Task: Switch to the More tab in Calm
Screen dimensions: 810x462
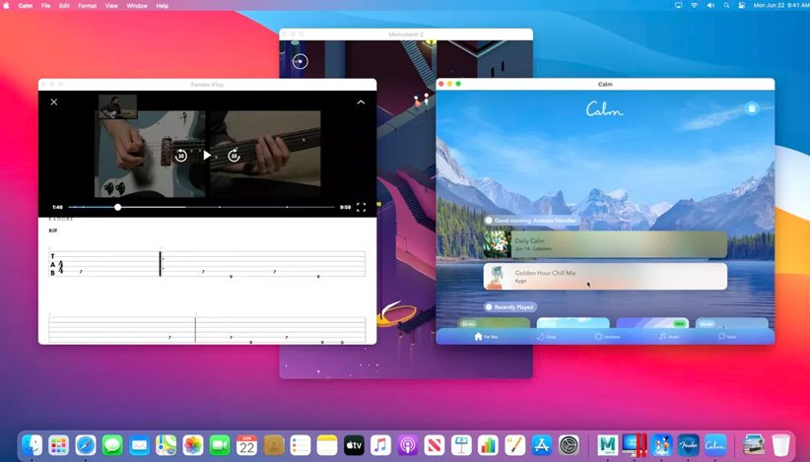Action: tap(727, 337)
